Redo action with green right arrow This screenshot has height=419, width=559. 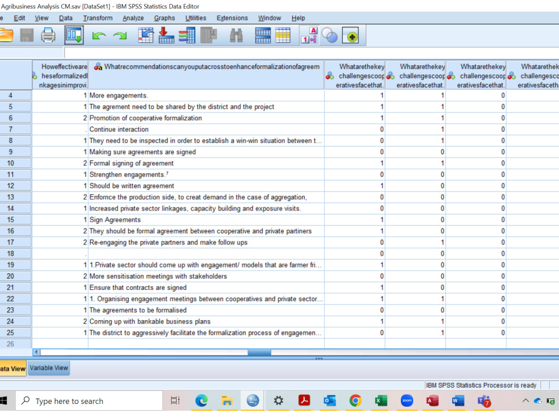pos(120,35)
